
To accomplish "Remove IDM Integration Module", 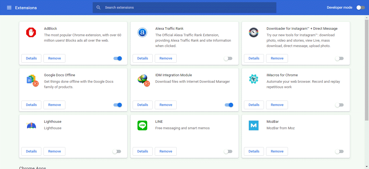I will point(166,105).
